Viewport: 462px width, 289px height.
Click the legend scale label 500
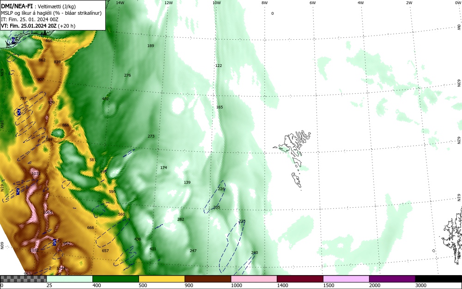[143, 285]
